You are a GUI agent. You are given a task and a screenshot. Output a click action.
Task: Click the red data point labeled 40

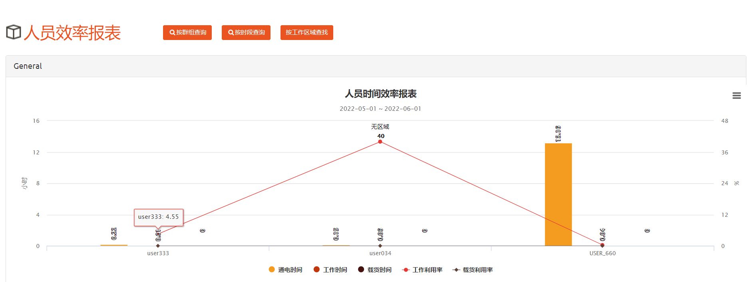tap(380, 142)
